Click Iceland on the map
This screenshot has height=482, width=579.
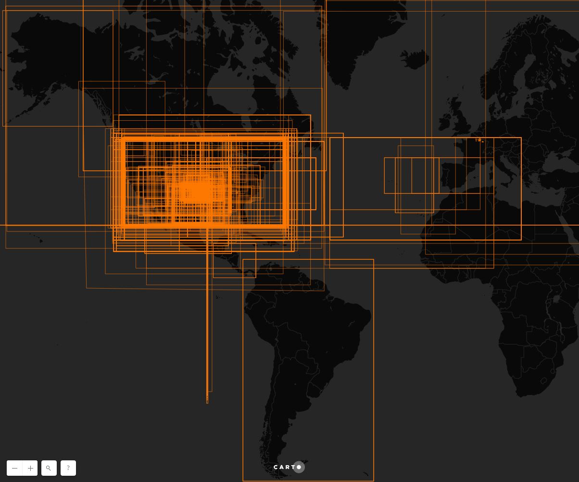click(414, 60)
